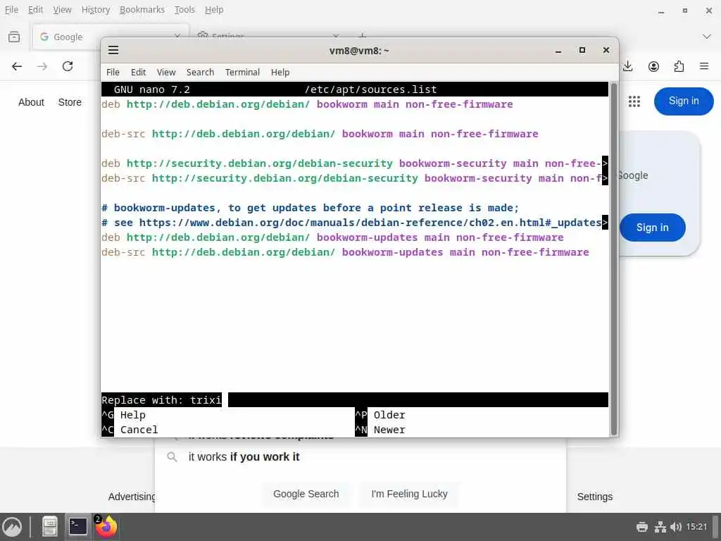
Task: Open the Firefox Bookmarks menu
Action: tap(142, 10)
